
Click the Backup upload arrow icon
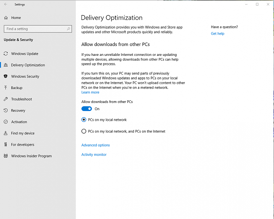(5, 88)
